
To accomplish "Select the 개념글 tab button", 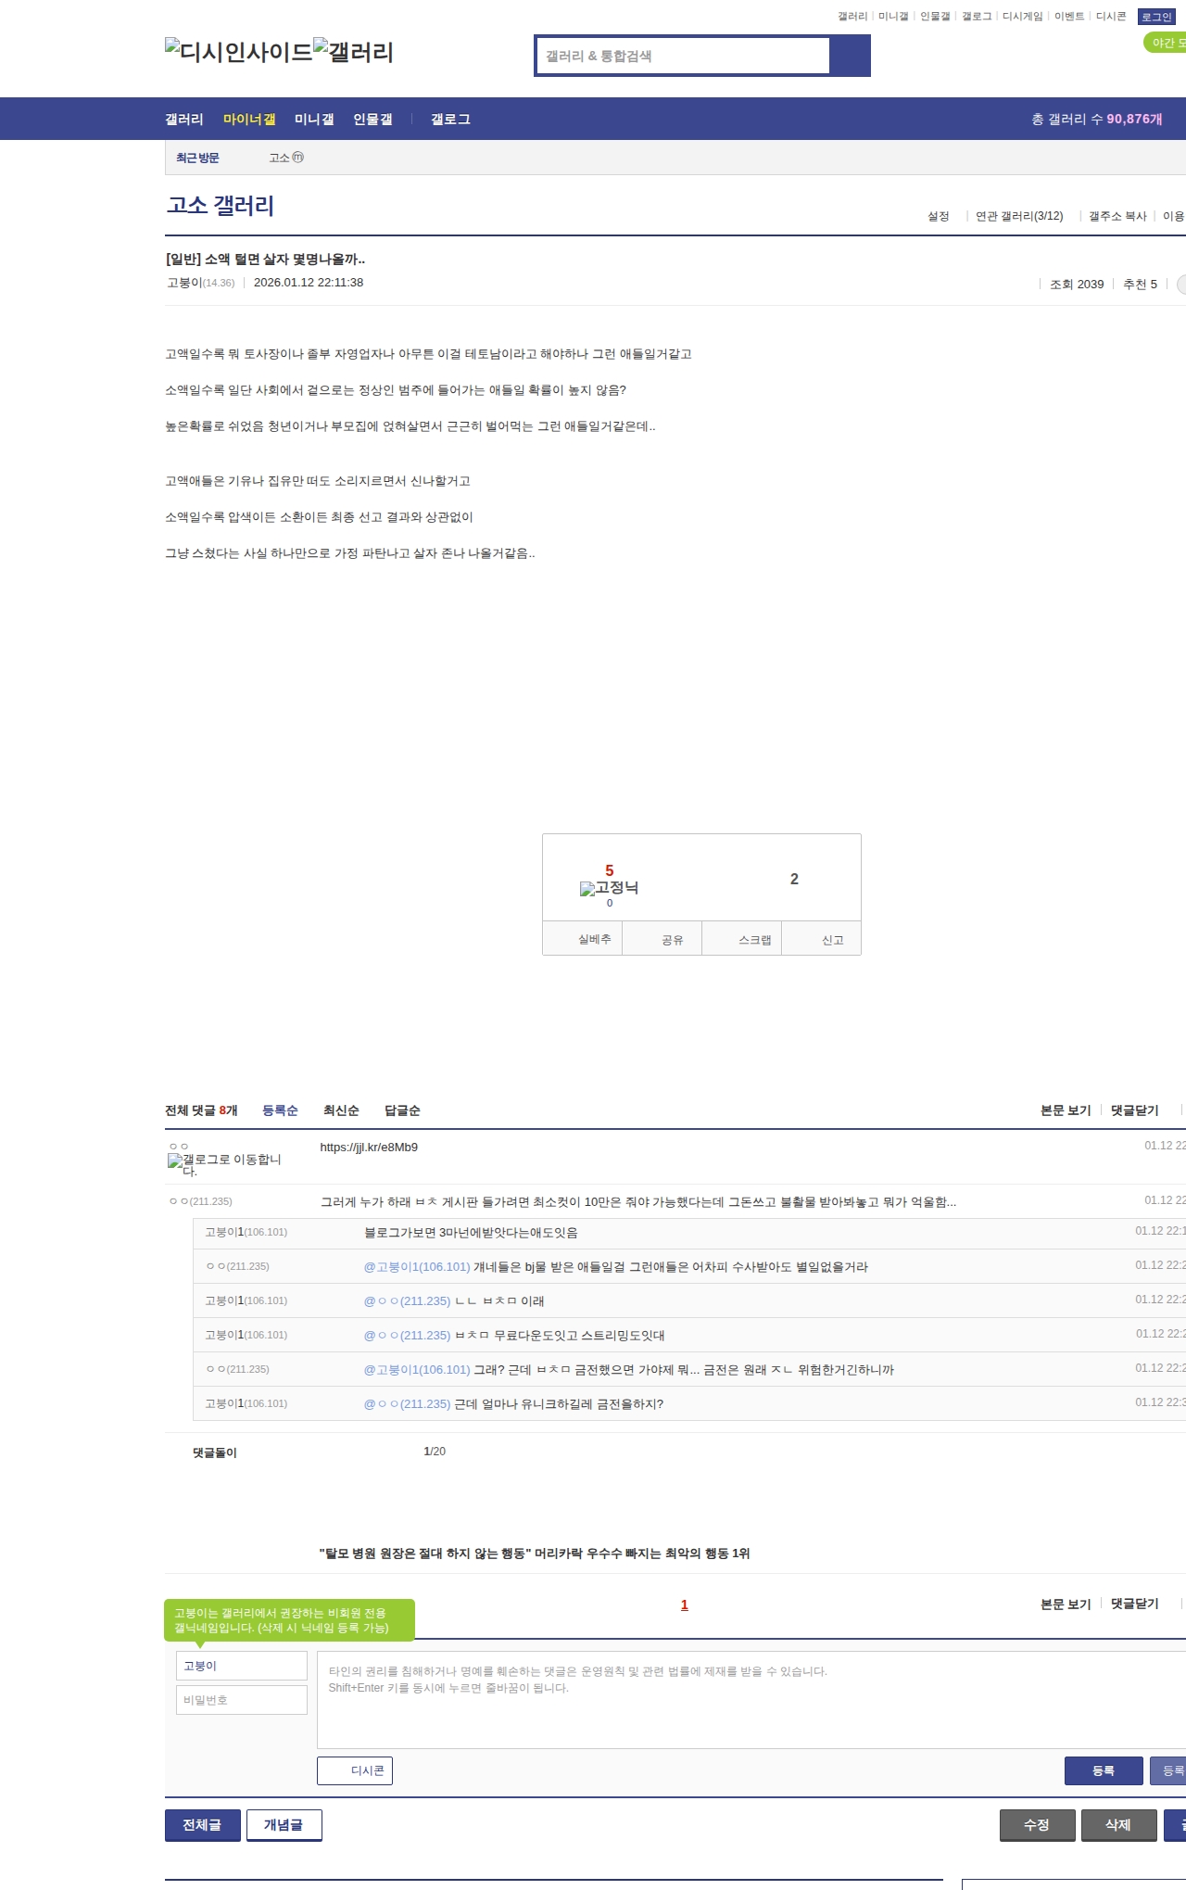I will tap(284, 1824).
